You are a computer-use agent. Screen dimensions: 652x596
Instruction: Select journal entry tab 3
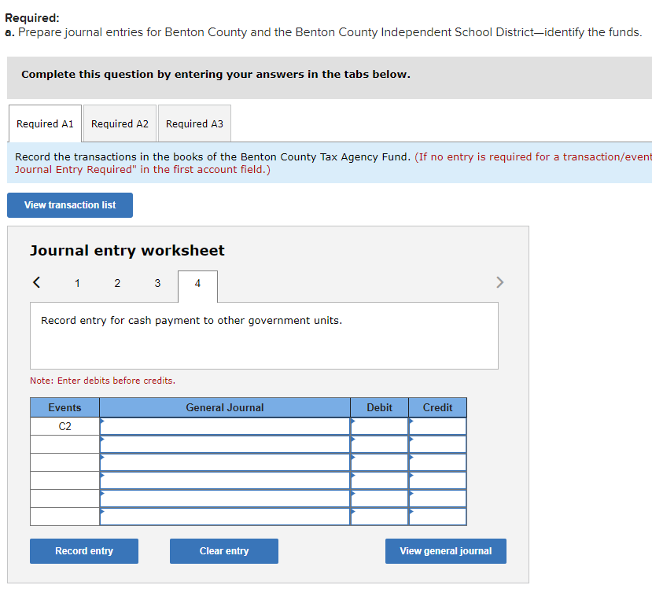(x=157, y=283)
